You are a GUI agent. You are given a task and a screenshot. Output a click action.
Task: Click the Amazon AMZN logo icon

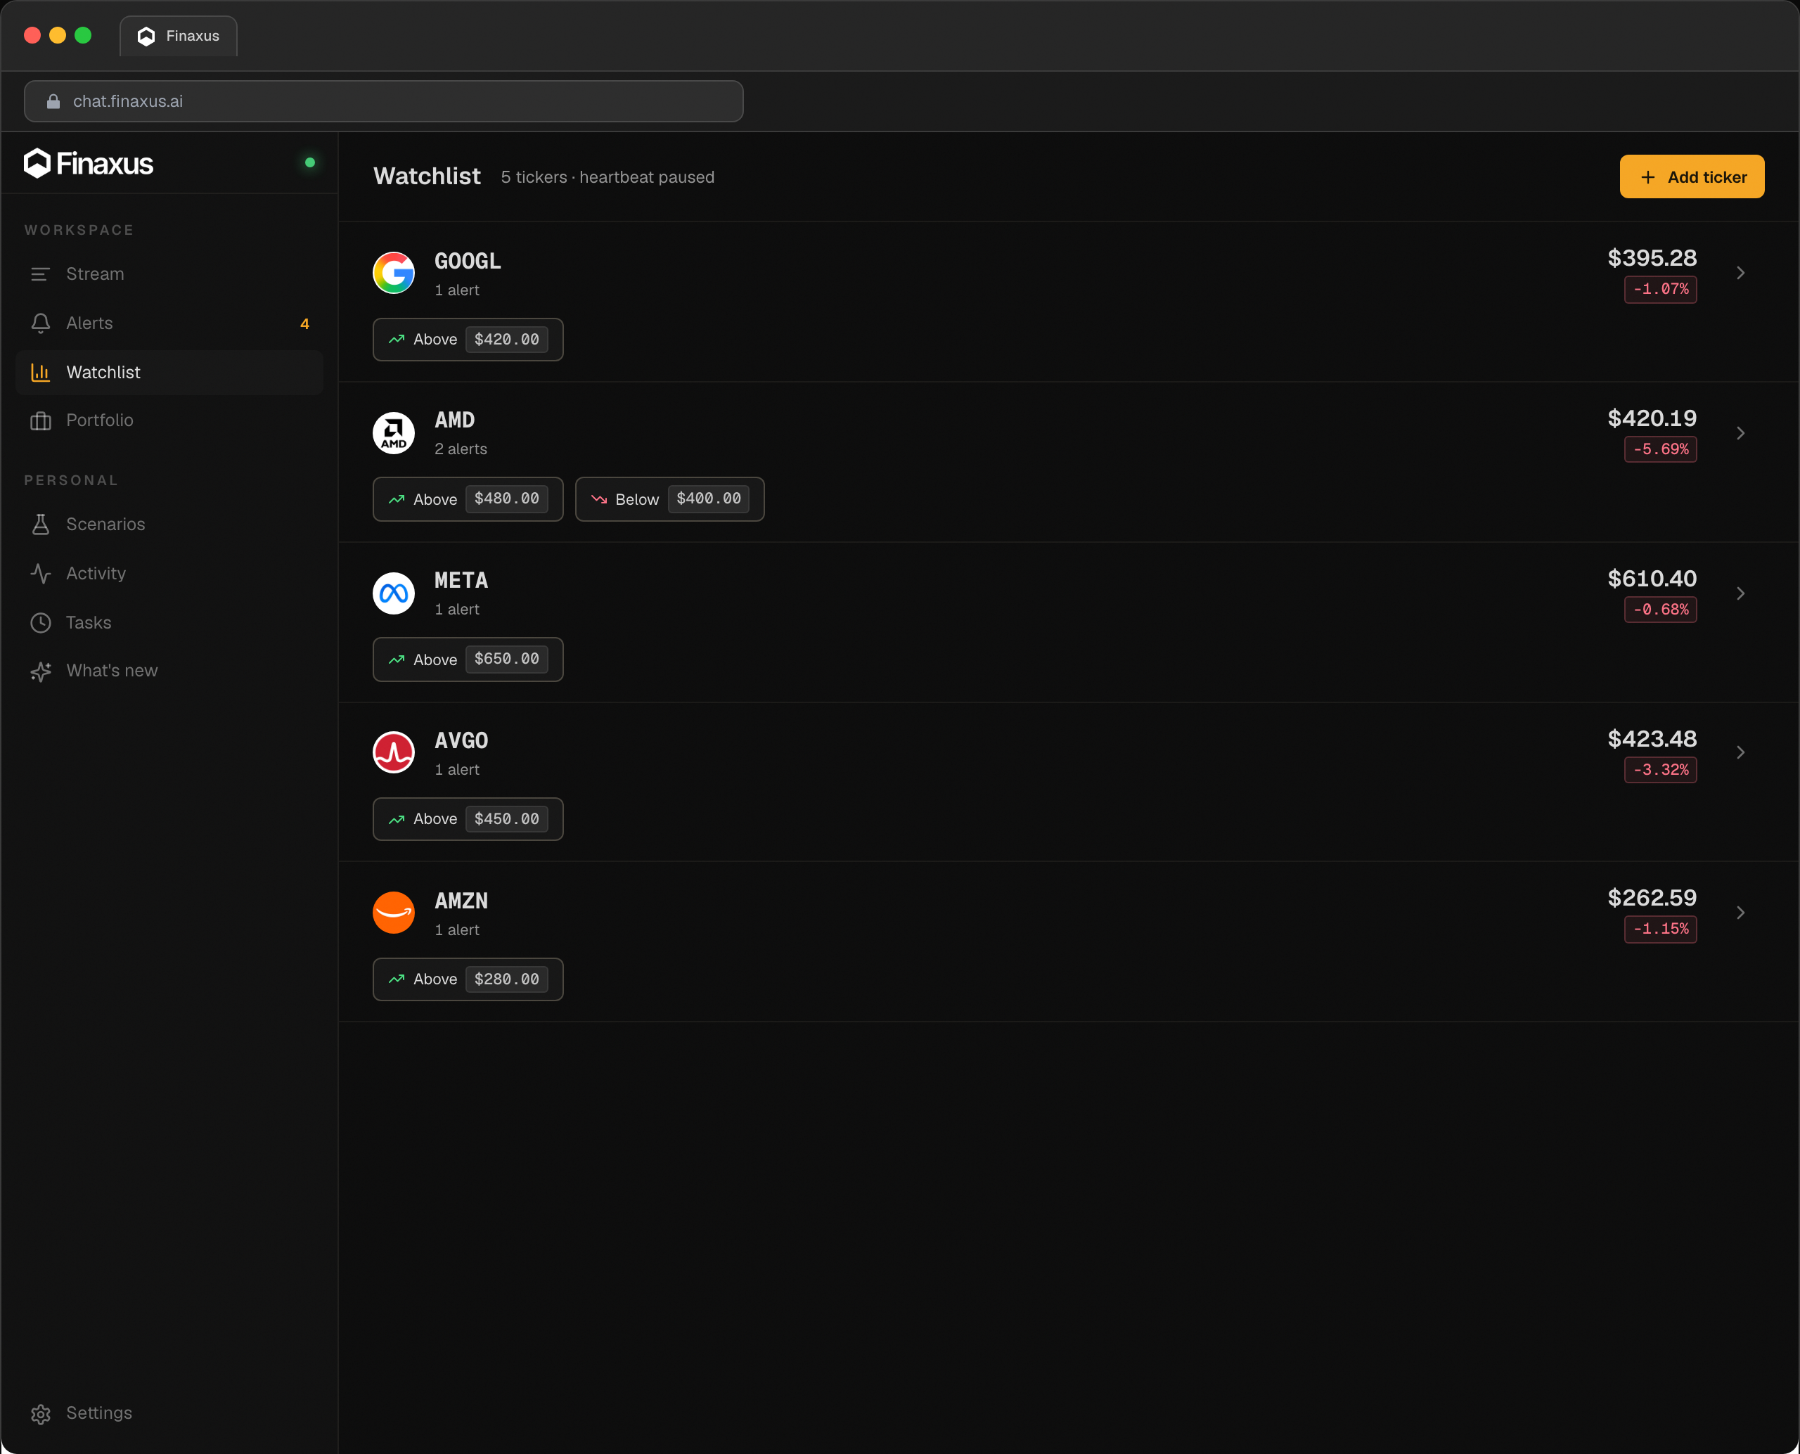pyautogui.click(x=394, y=912)
